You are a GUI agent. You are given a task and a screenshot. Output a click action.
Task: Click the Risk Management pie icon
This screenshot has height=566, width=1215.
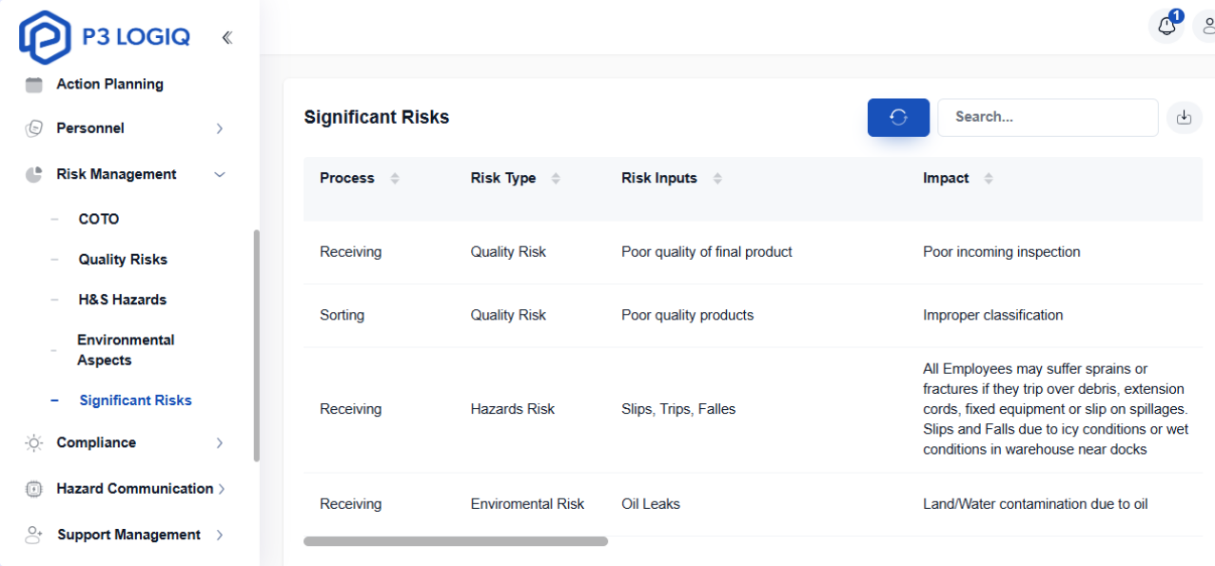34,174
